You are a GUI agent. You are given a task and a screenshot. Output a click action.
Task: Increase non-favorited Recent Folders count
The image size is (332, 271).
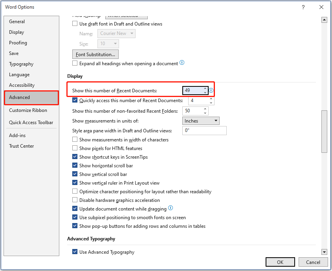[205, 109]
